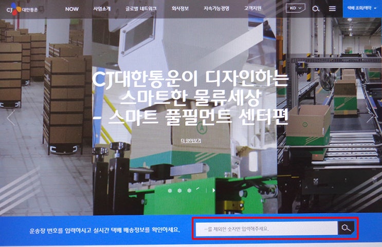Open the 사업소개 menu
Image resolution: width=382 pixels, height=247 pixels.
pos(102,9)
